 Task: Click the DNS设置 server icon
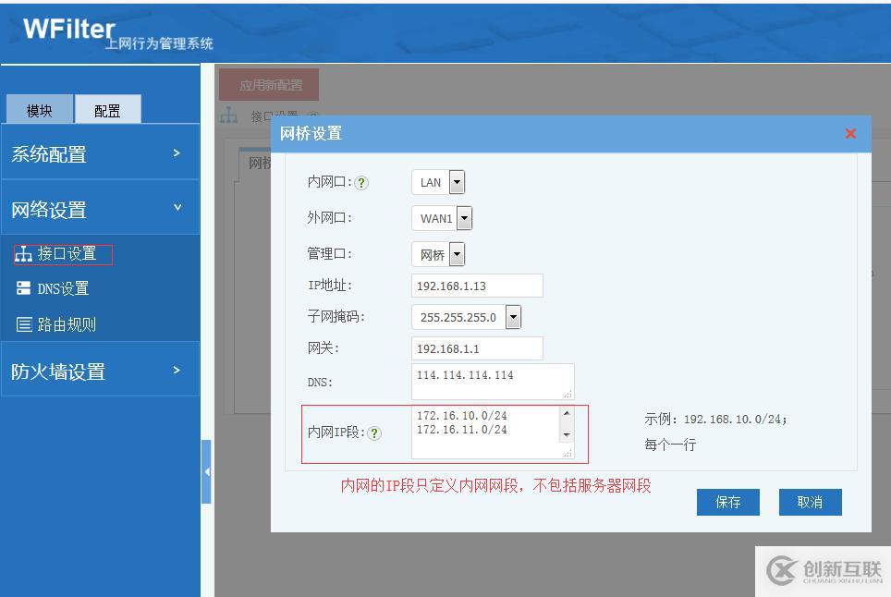[x=23, y=288]
